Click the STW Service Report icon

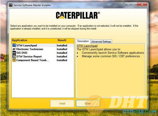[14, 56]
